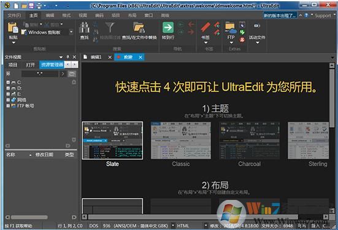Expand the FTP accounts tree node

8,105
